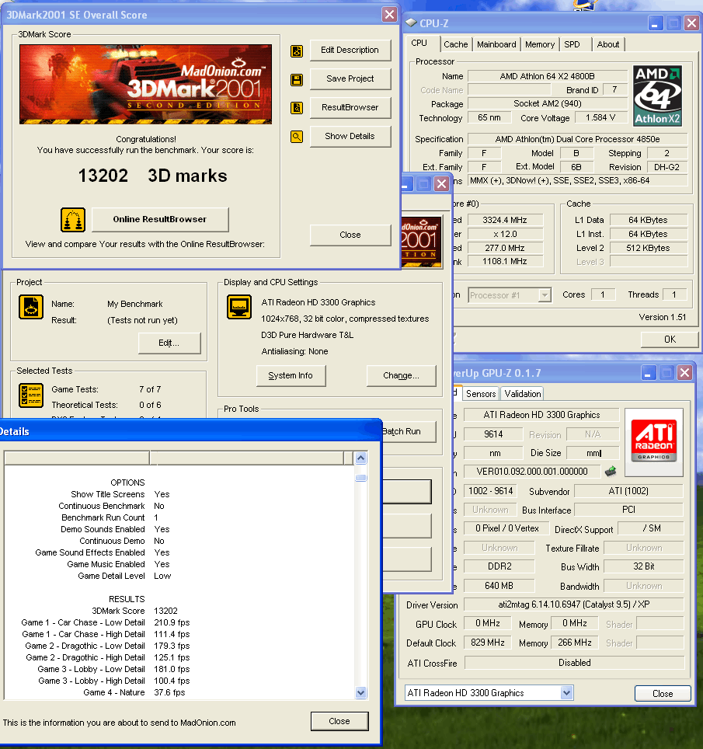Click the Details list scrollbar thumb
This screenshot has height=749, width=703.
click(x=361, y=478)
